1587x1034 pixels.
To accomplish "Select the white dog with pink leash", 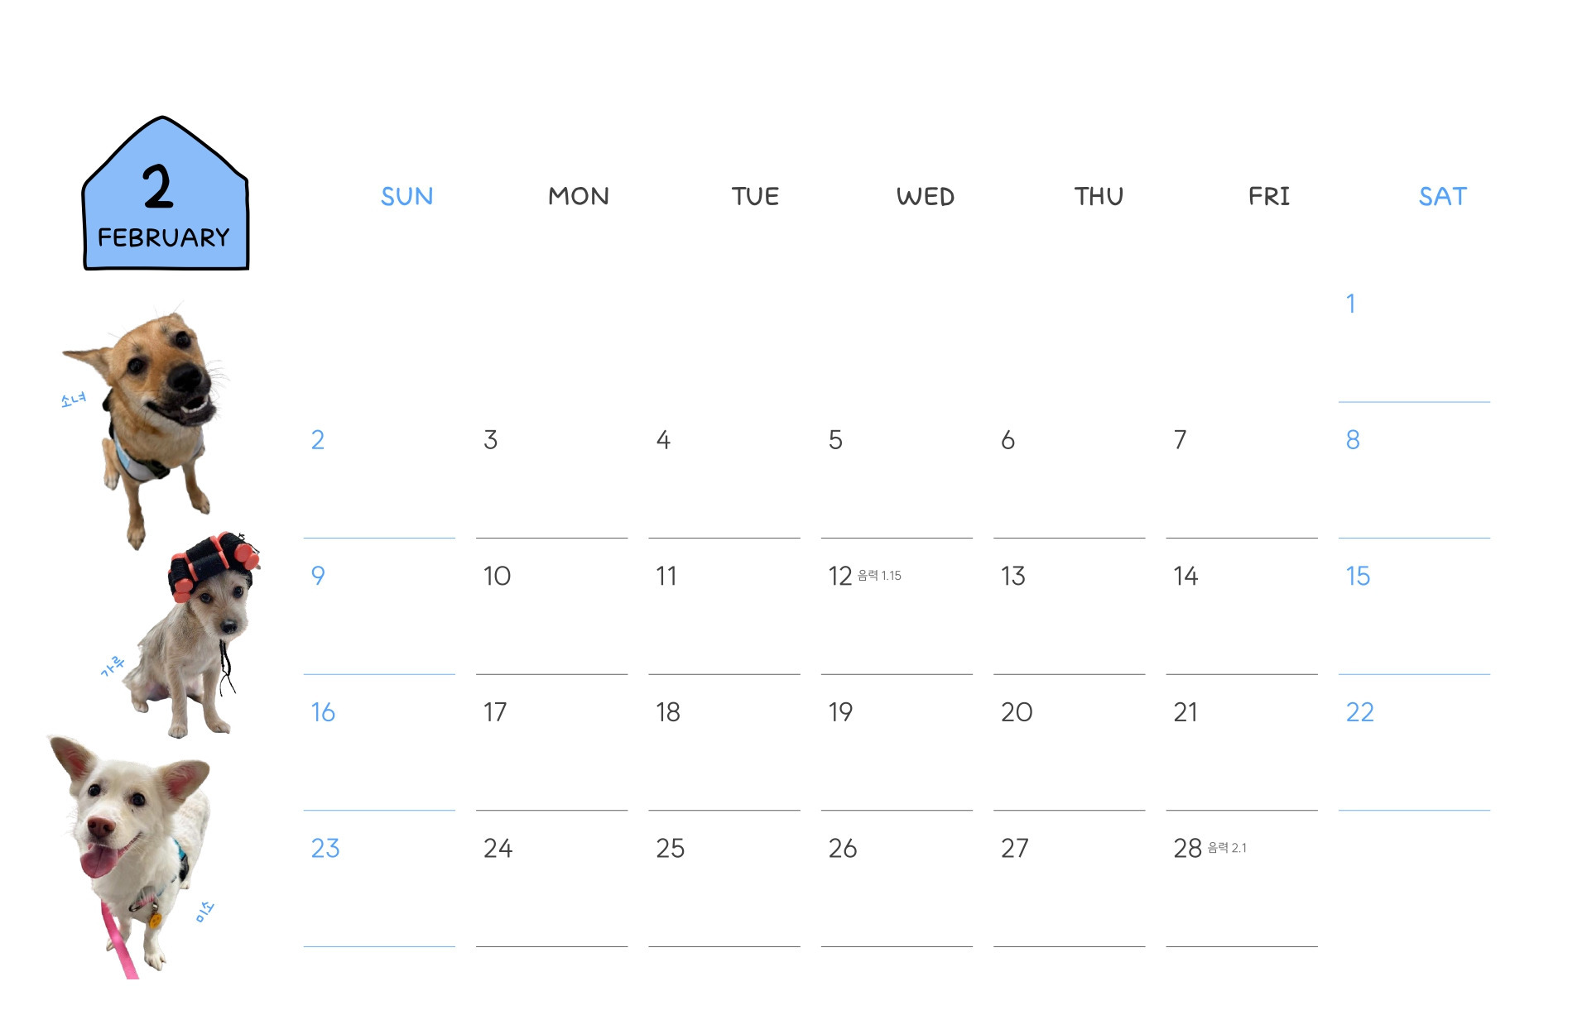I will [x=130, y=856].
